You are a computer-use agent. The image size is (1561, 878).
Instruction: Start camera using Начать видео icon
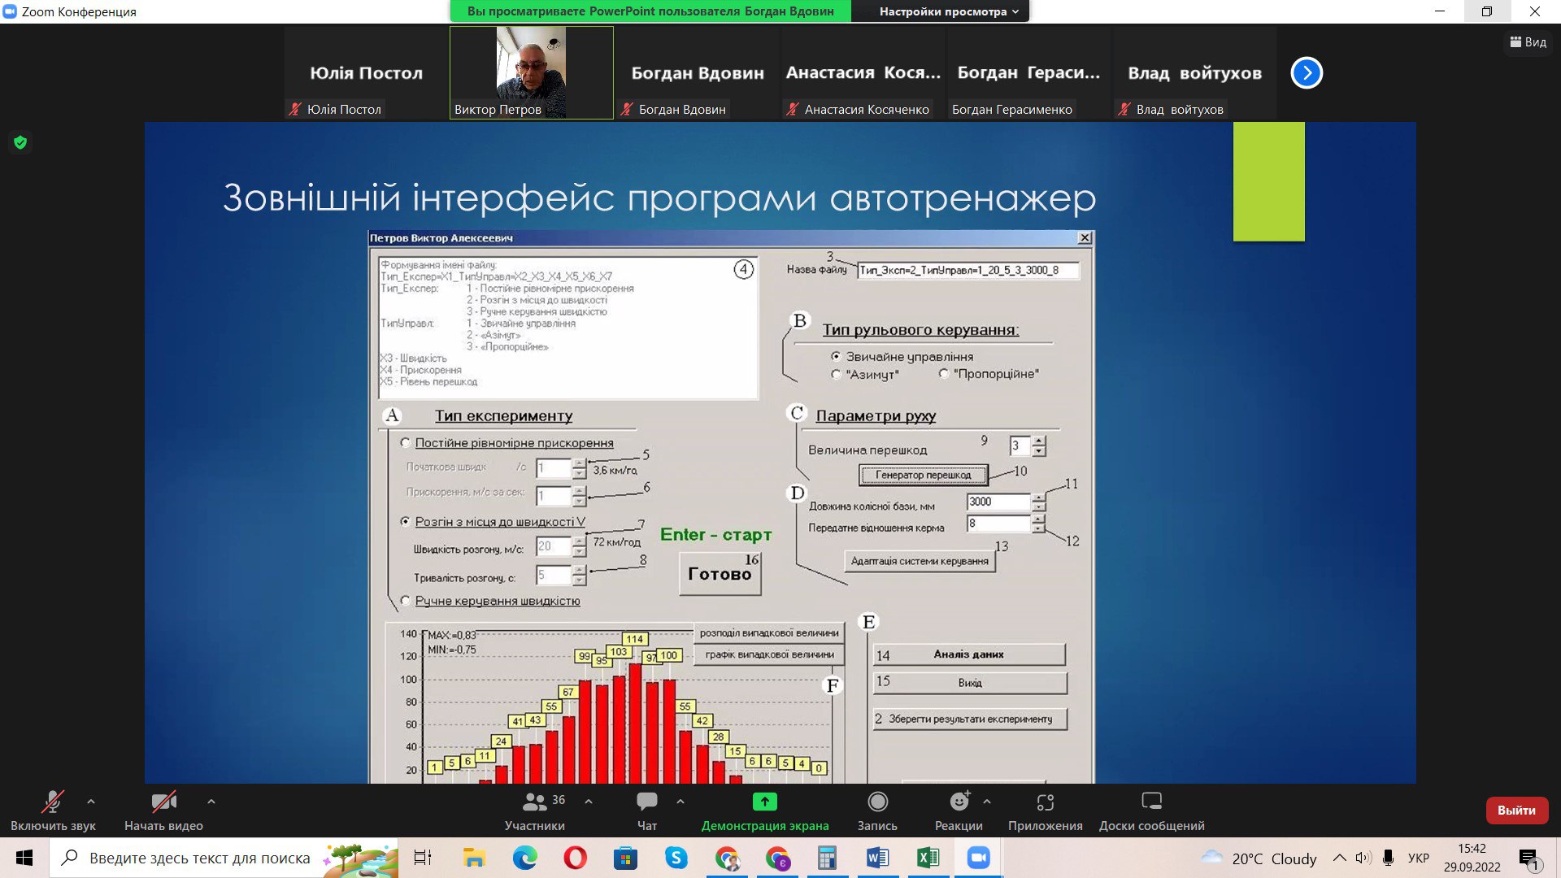[163, 803]
